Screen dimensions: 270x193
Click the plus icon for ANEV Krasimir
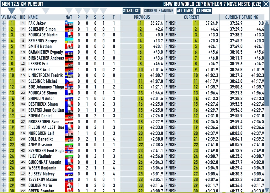pyautogui.click(x=4, y=145)
